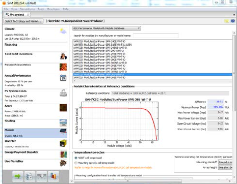Screen dimensions: 237x184
Task: Click the module search input field
Action: tap(156, 36)
